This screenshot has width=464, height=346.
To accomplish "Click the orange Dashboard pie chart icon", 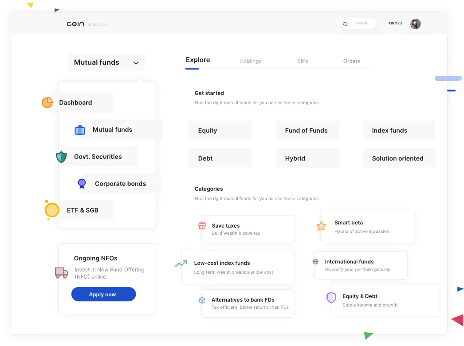I will [x=47, y=102].
